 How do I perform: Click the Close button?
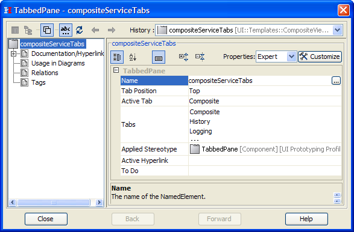[46, 219]
